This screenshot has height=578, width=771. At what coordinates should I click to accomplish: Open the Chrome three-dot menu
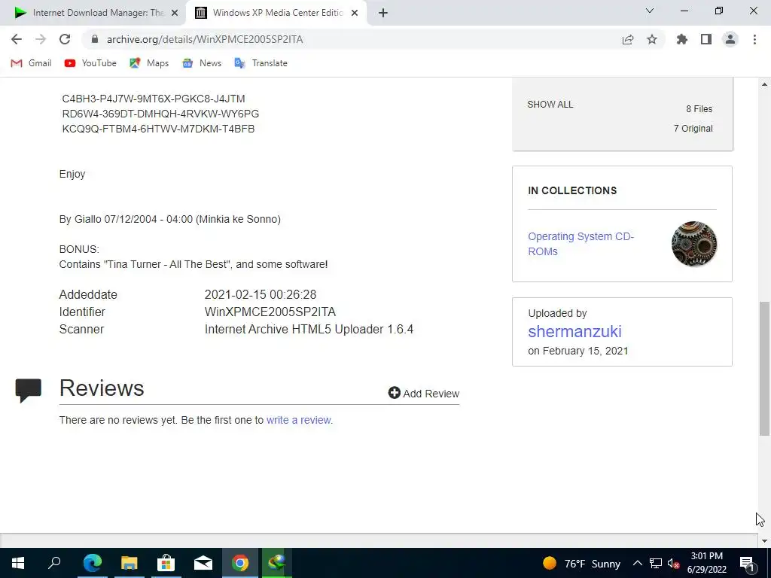pos(754,39)
